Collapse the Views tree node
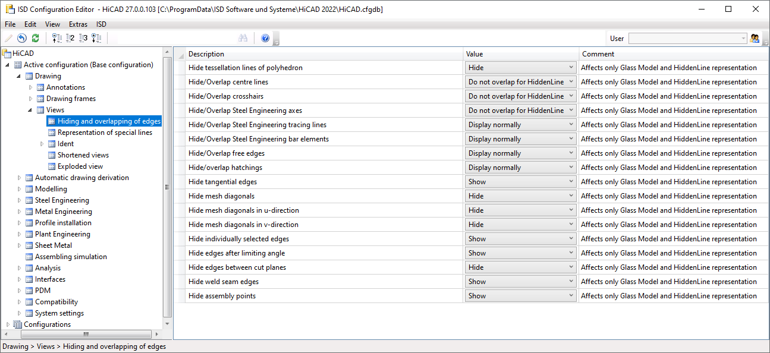770x353 pixels. [x=30, y=110]
